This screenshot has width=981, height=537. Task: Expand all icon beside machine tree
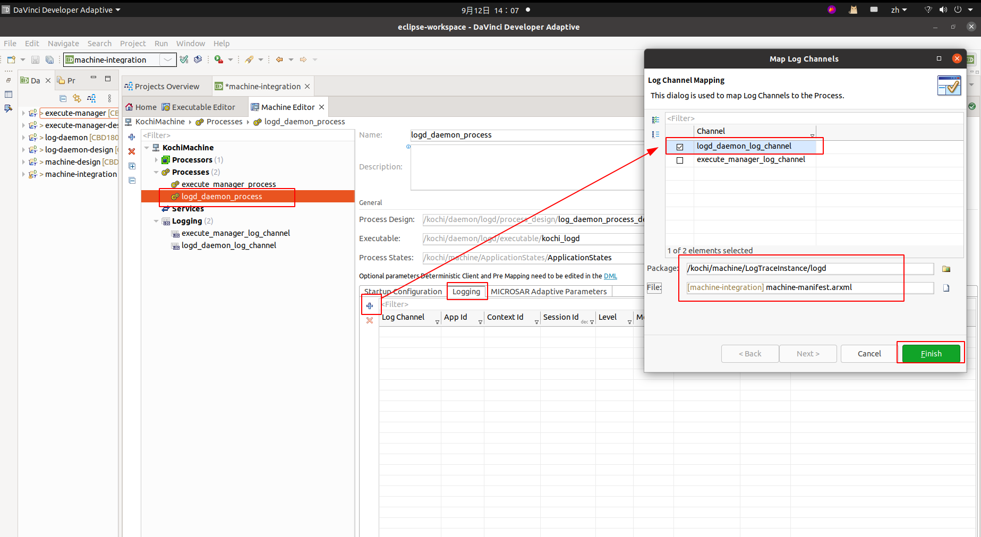132,166
